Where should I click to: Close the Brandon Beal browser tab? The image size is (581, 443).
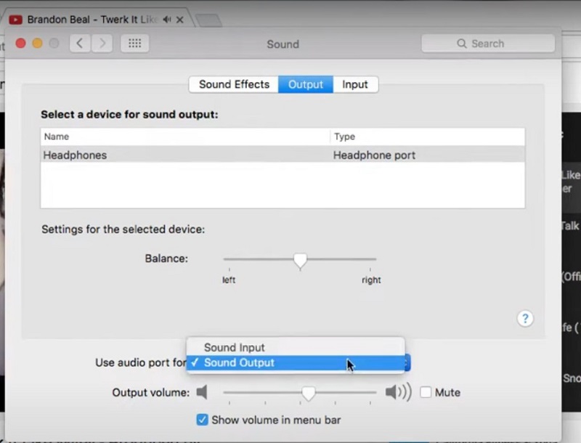[x=179, y=20]
